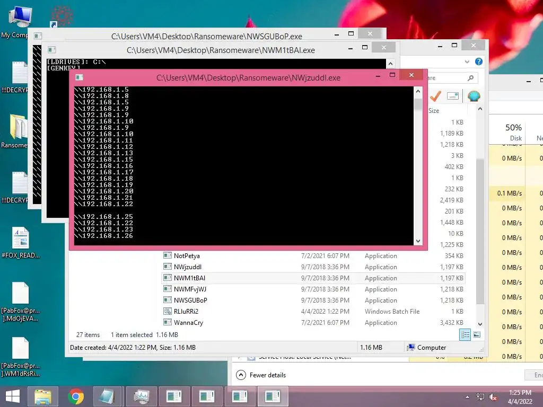Click the Computer entry in Explorer status bar
The height and width of the screenshot is (407, 543).
[x=427, y=348]
